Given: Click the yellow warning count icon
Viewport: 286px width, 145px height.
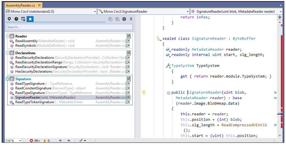Looking at the screenshot, I should click(45, 141).
